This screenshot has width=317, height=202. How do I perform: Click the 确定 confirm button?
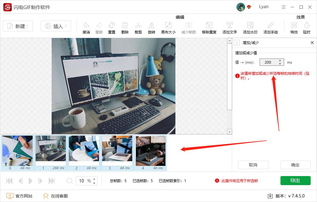tap(295, 165)
